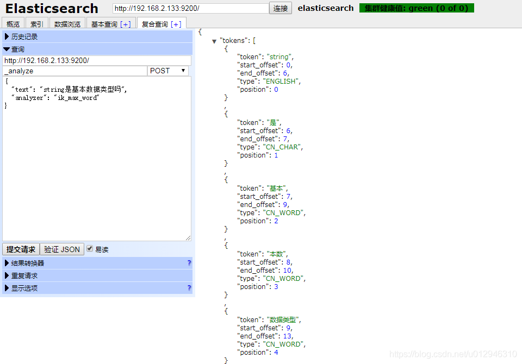This screenshot has width=522, height=364.
Task: Click the token value "基本"
Action: tap(276, 189)
